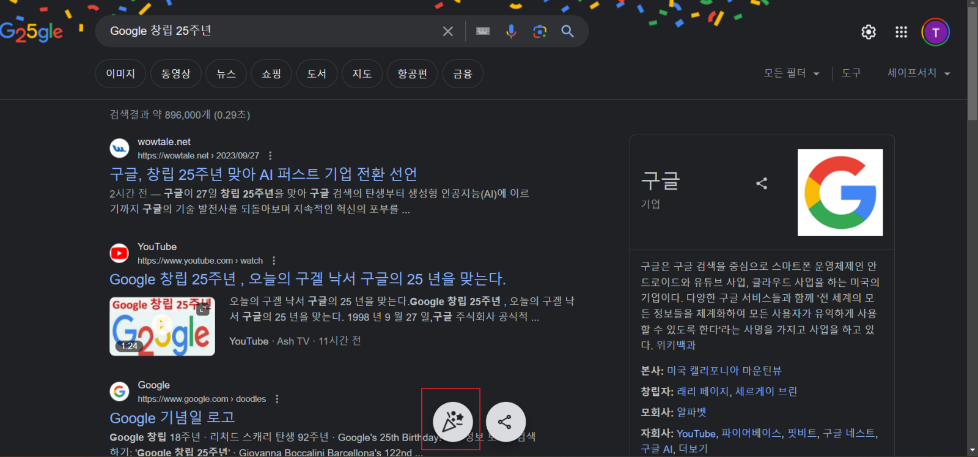The width and height of the screenshot is (978, 457).
Task: Play the YouTube video thumbnail
Action: [162, 326]
